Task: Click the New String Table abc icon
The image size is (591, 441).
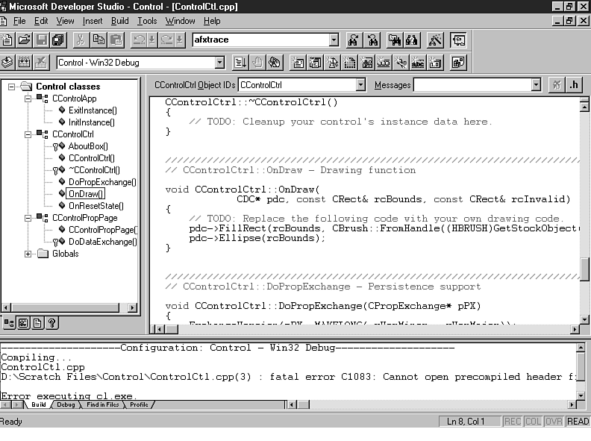Action: click(x=418, y=63)
